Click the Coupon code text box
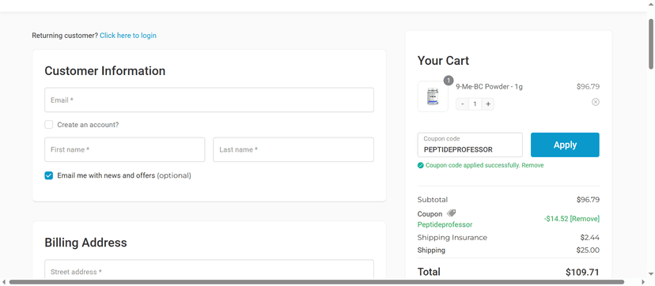 click(x=470, y=145)
